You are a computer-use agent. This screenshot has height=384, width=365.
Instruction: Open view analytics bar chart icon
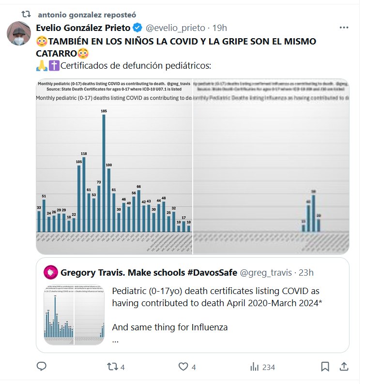coord(254,367)
